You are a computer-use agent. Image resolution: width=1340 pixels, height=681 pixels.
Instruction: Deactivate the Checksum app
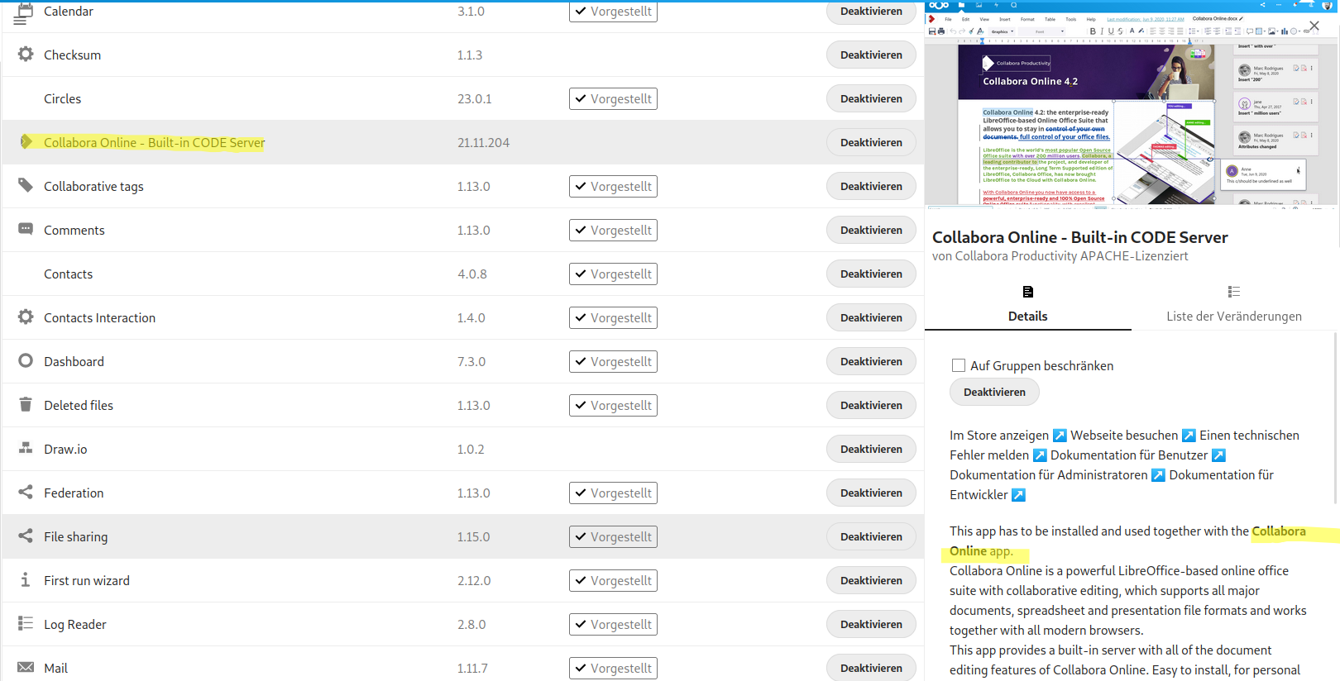point(871,55)
